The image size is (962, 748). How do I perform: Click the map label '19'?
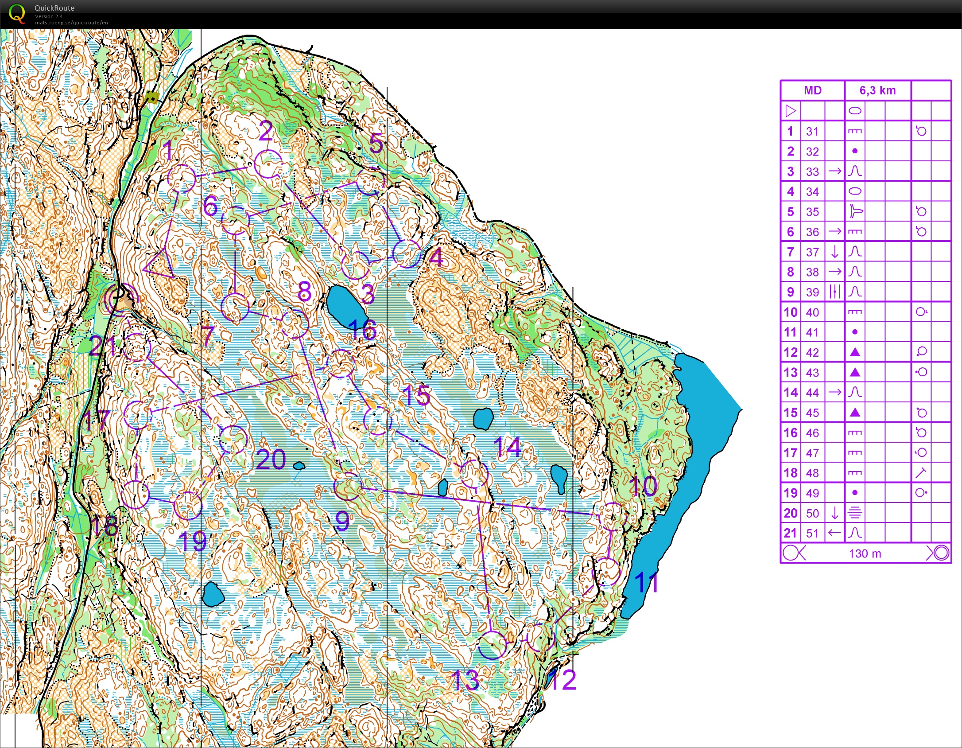[x=192, y=541]
